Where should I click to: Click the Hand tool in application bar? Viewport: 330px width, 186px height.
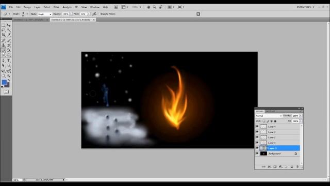coord(148,7)
